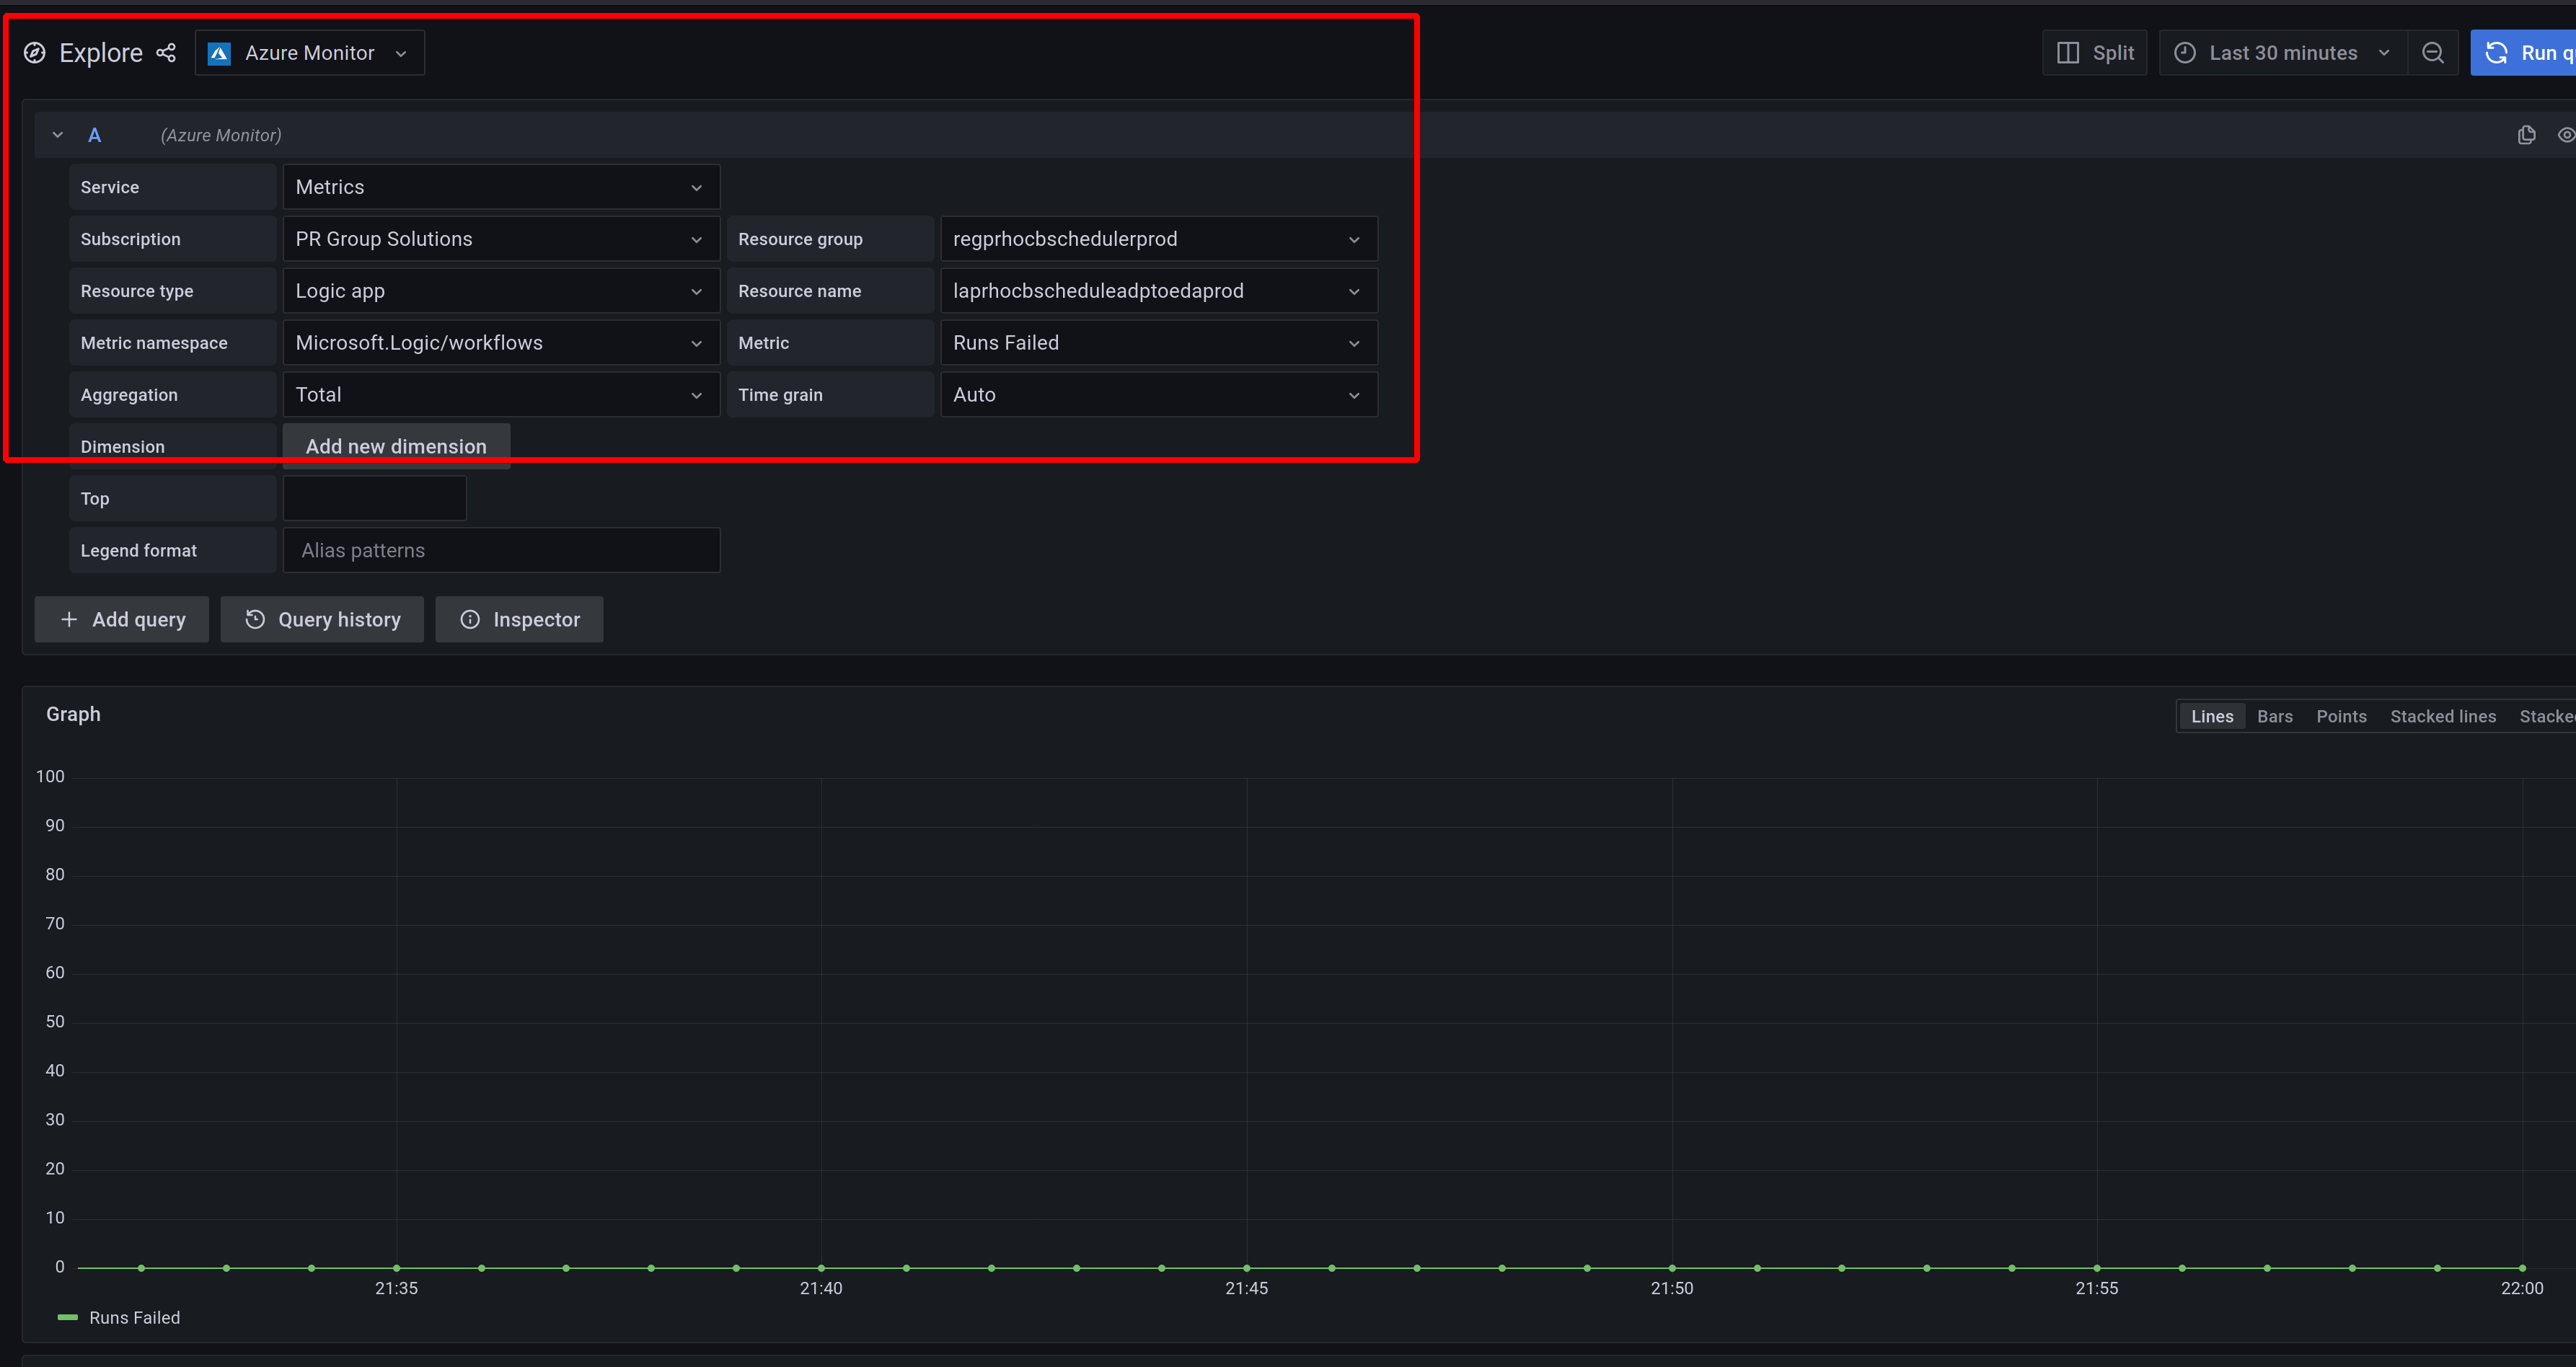Open the Metric Runs Failed dropdown
Screen dimensions: 2576x1367
click(x=1158, y=343)
